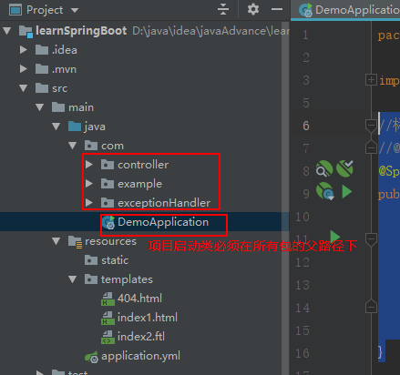Click the green Run arrow on line 11
The width and height of the screenshot is (400, 375).
pos(335,236)
